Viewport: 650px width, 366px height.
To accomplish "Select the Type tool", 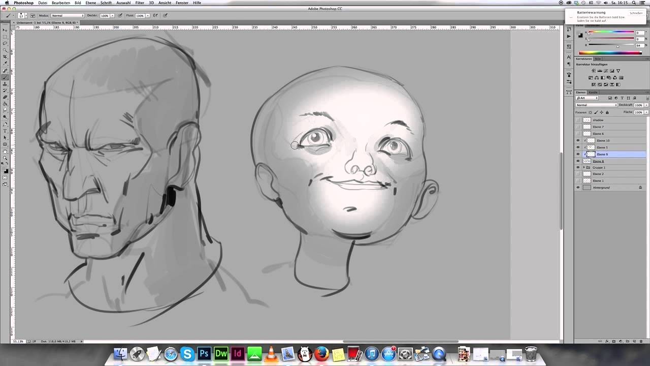I will (5, 131).
